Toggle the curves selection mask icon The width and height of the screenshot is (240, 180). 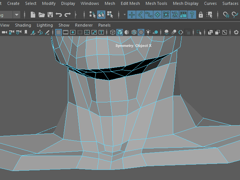point(149,15)
